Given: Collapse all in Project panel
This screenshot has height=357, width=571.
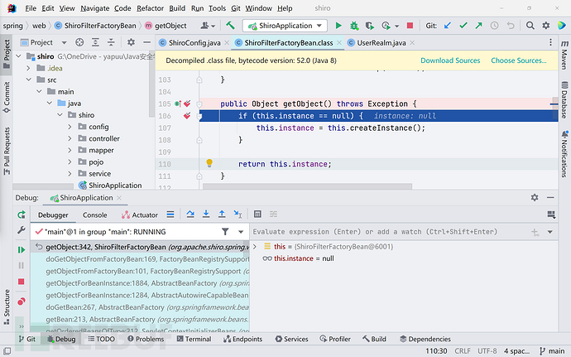Looking at the screenshot, I should pos(111,43).
